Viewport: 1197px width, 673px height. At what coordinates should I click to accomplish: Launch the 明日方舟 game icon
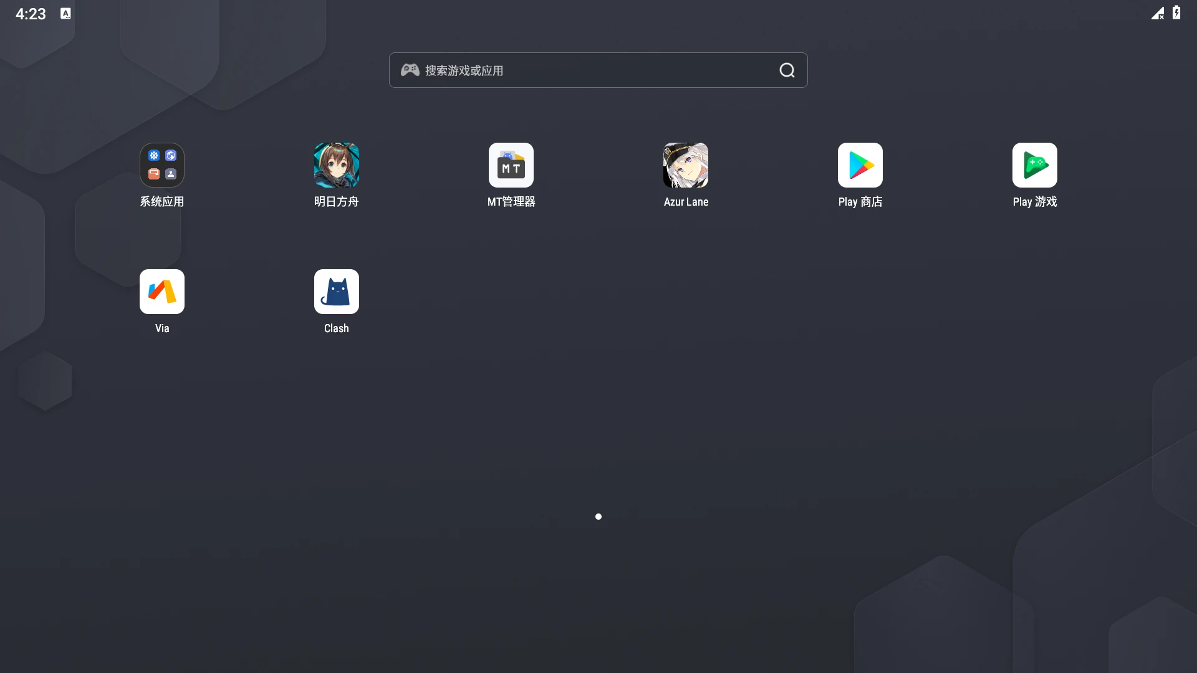click(x=337, y=165)
